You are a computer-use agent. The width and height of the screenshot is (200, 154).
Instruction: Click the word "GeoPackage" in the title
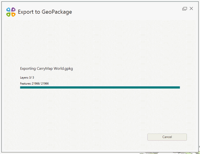click(57, 12)
